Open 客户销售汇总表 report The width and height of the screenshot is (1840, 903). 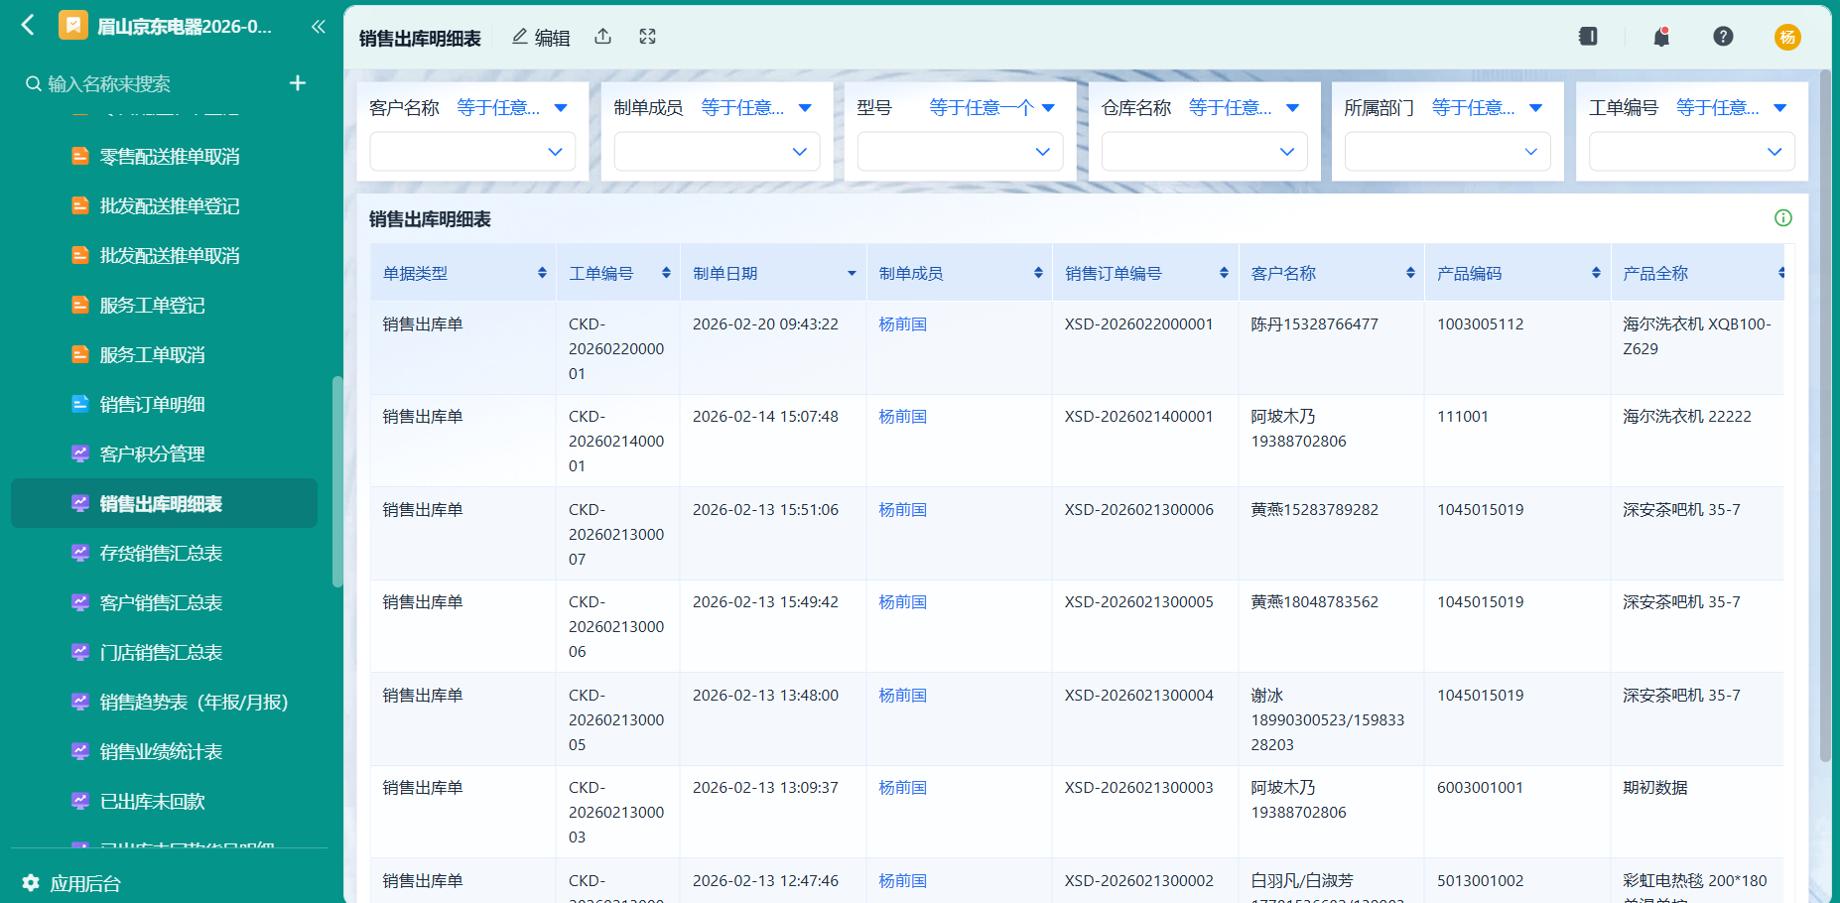click(x=164, y=603)
